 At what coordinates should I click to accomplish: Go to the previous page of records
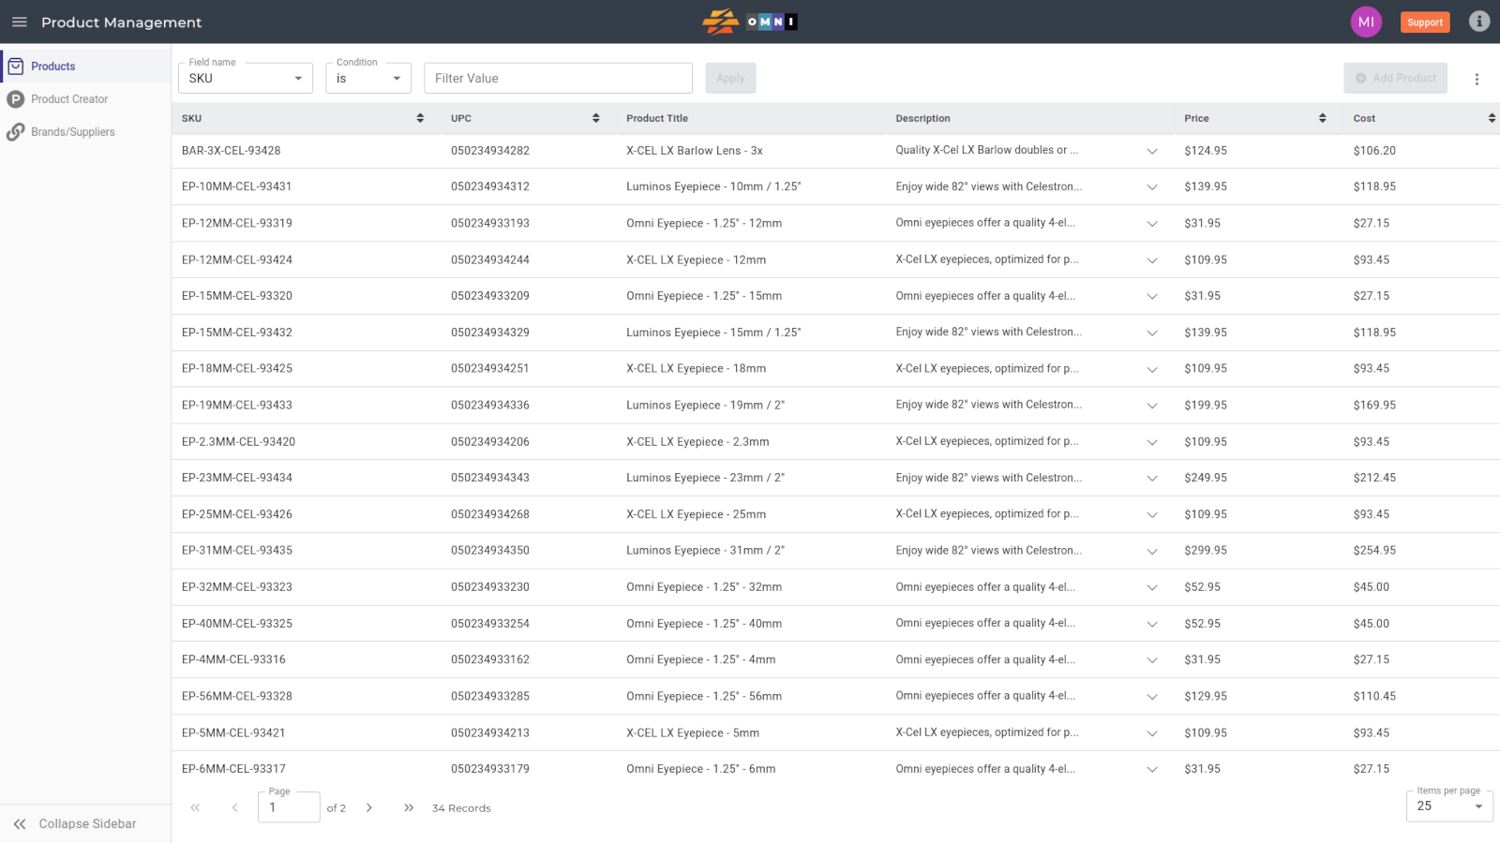[x=234, y=807]
